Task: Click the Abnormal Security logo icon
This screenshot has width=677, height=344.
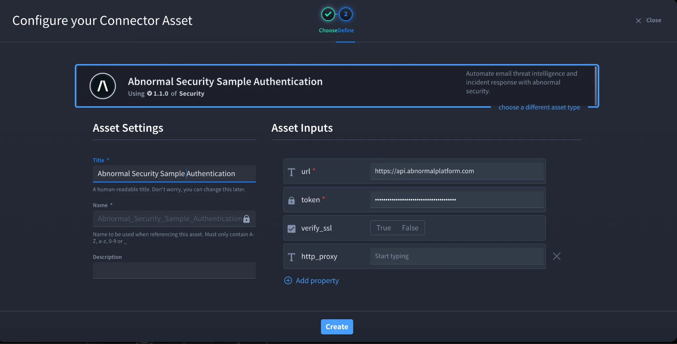Action: pos(103,86)
